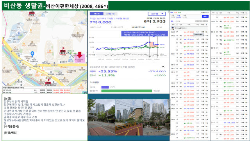250x141 pixels.
Task: Switch to the 전체 기간 tab
Action: [x=117, y=27]
